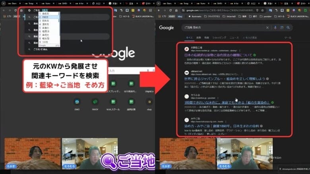Expand もっと見る in Google search filters
The image size is (310, 174).
coord(250,37)
